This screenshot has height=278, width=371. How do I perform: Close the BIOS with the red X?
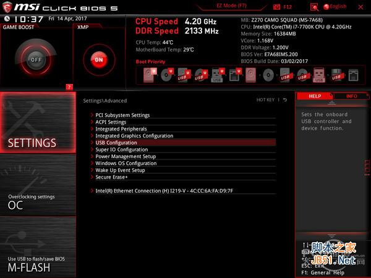(x=360, y=7)
